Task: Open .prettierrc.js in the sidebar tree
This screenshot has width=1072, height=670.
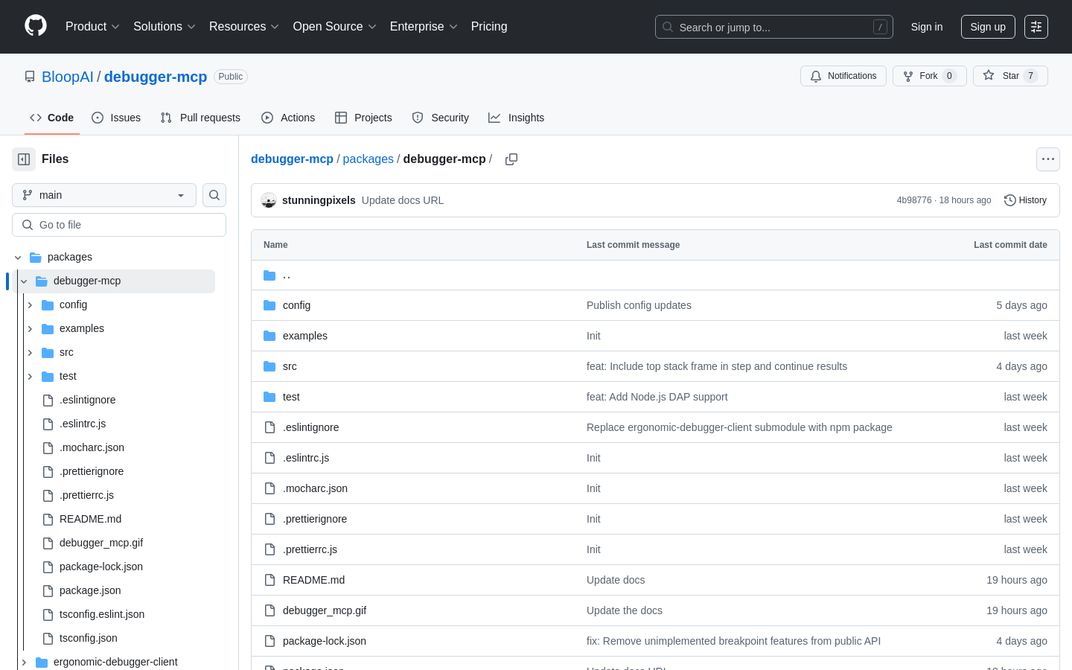Action: click(86, 495)
